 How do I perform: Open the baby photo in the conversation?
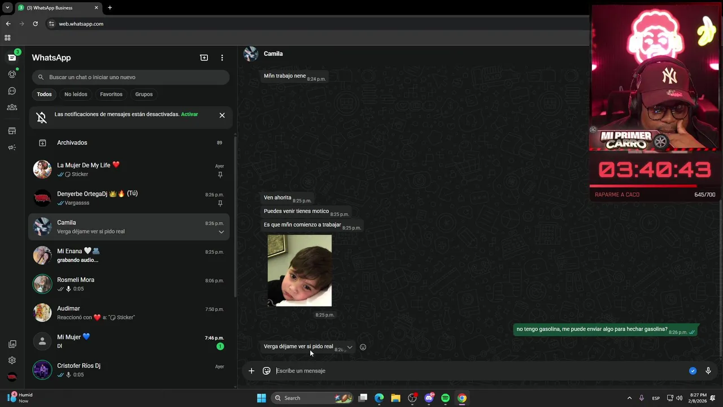(299, 271)
